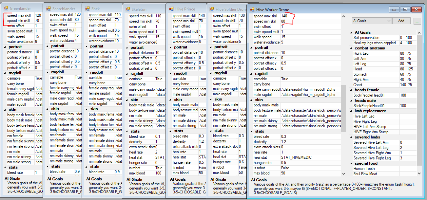Collapse the severed limbs group
This screenshot has width=427, height=200.
(351, 137)
